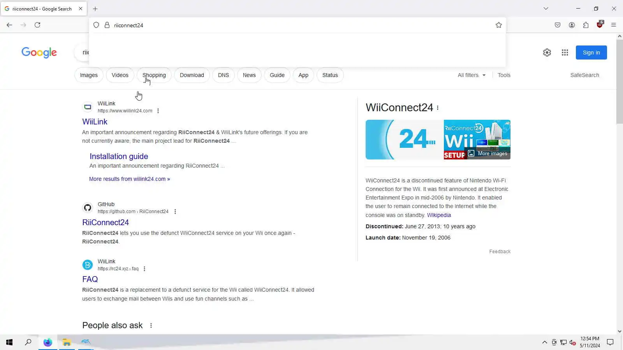
Task: Click the forward navigation arrow
Action: pyautogui.click(x=23, y=25)
